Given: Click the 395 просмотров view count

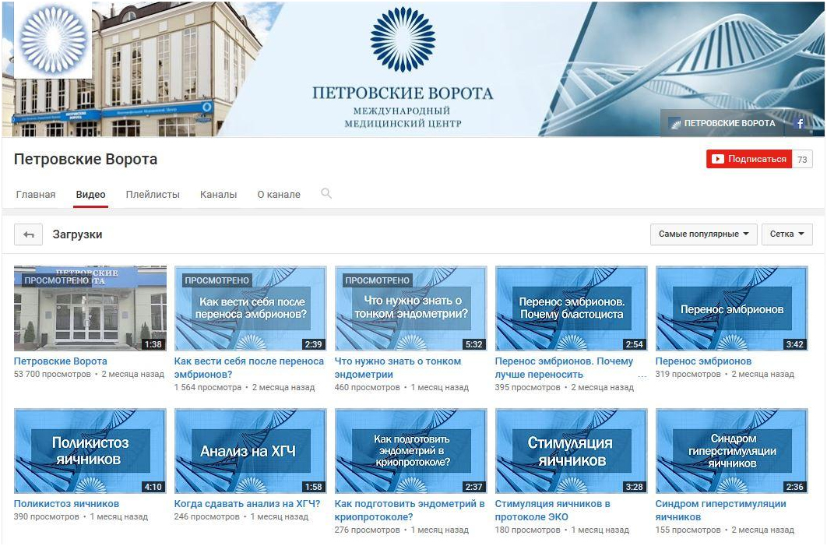Looking at the screenshot, I should click(527, 387).
